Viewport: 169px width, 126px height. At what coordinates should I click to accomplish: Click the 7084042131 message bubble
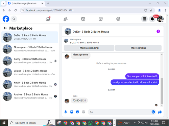79,100
